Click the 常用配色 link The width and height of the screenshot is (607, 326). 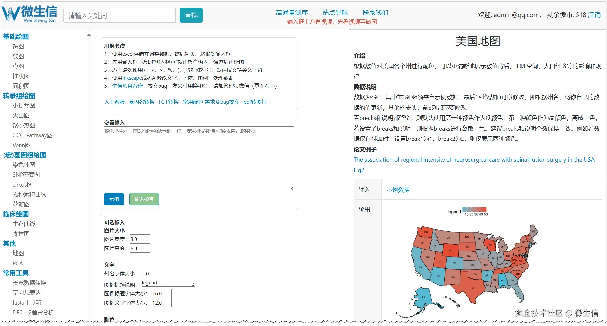[x=193, y=102]
